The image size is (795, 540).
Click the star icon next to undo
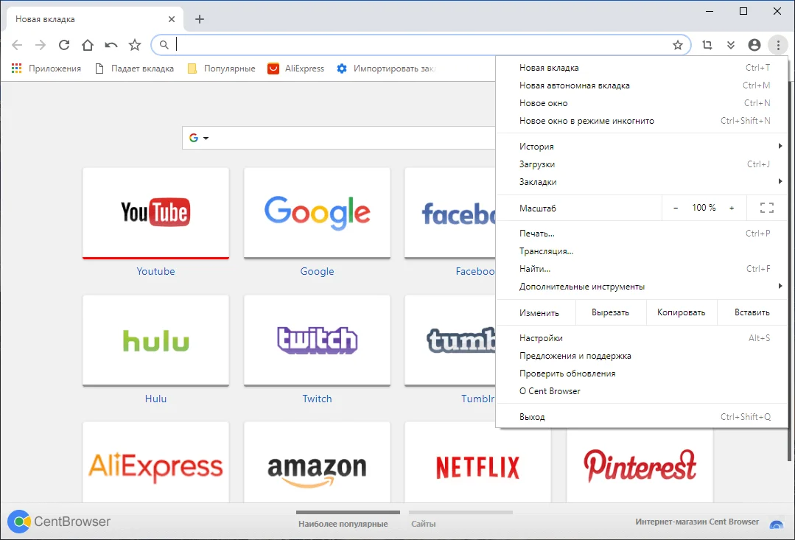135,45
